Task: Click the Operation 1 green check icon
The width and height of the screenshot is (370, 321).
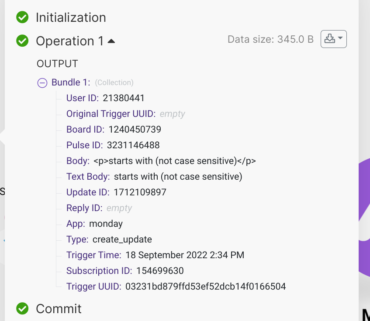Action: point(22,41)
